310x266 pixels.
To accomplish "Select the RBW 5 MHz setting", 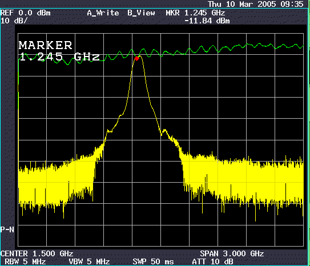I will [x=25, y=261].
